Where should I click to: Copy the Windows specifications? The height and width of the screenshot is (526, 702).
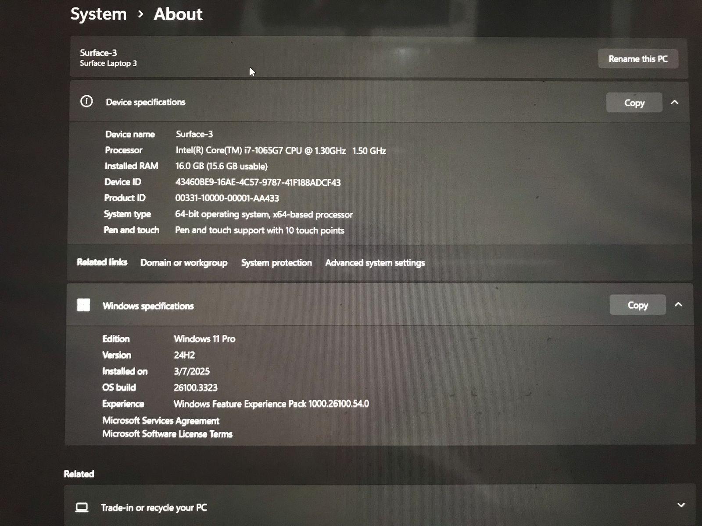point(638,305)
